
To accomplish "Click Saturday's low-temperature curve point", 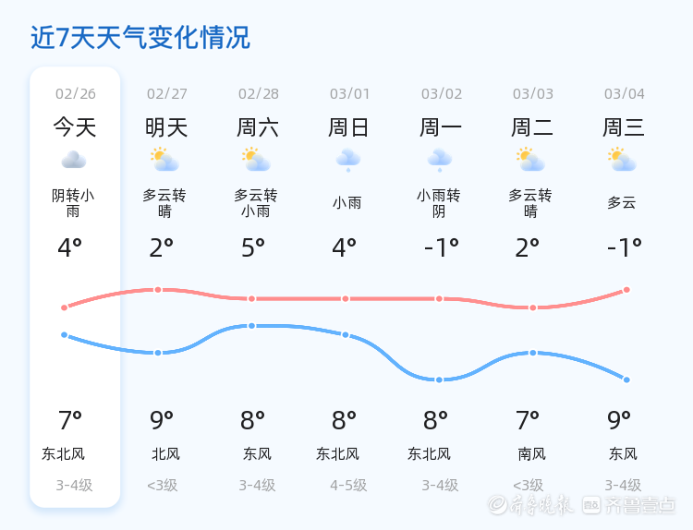I will (x=251, y=326).
